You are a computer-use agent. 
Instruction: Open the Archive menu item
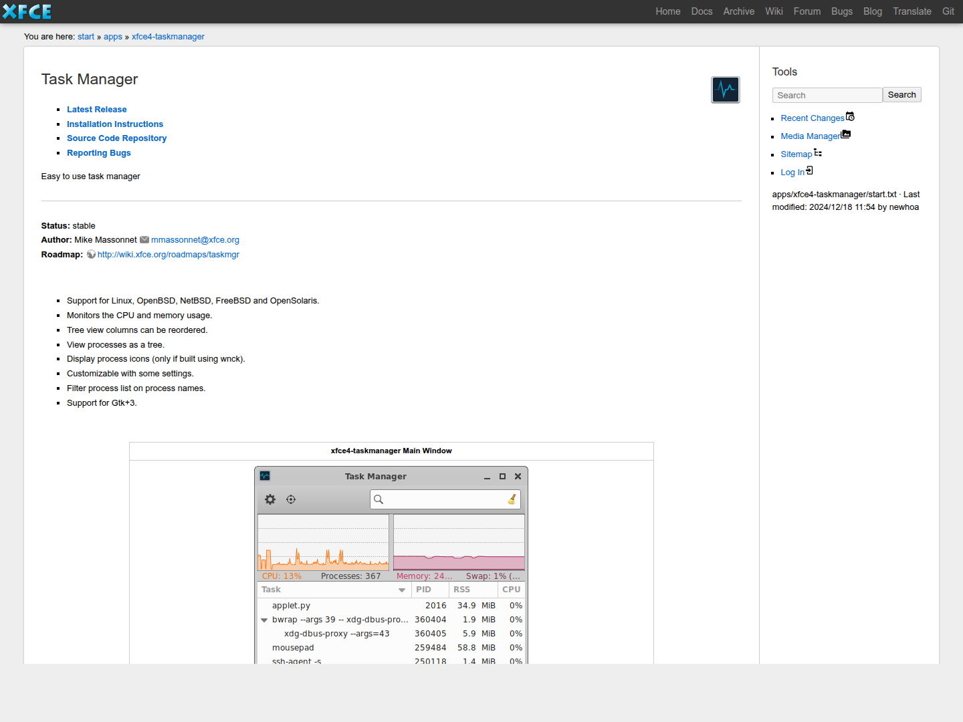(x=739, y=11)
